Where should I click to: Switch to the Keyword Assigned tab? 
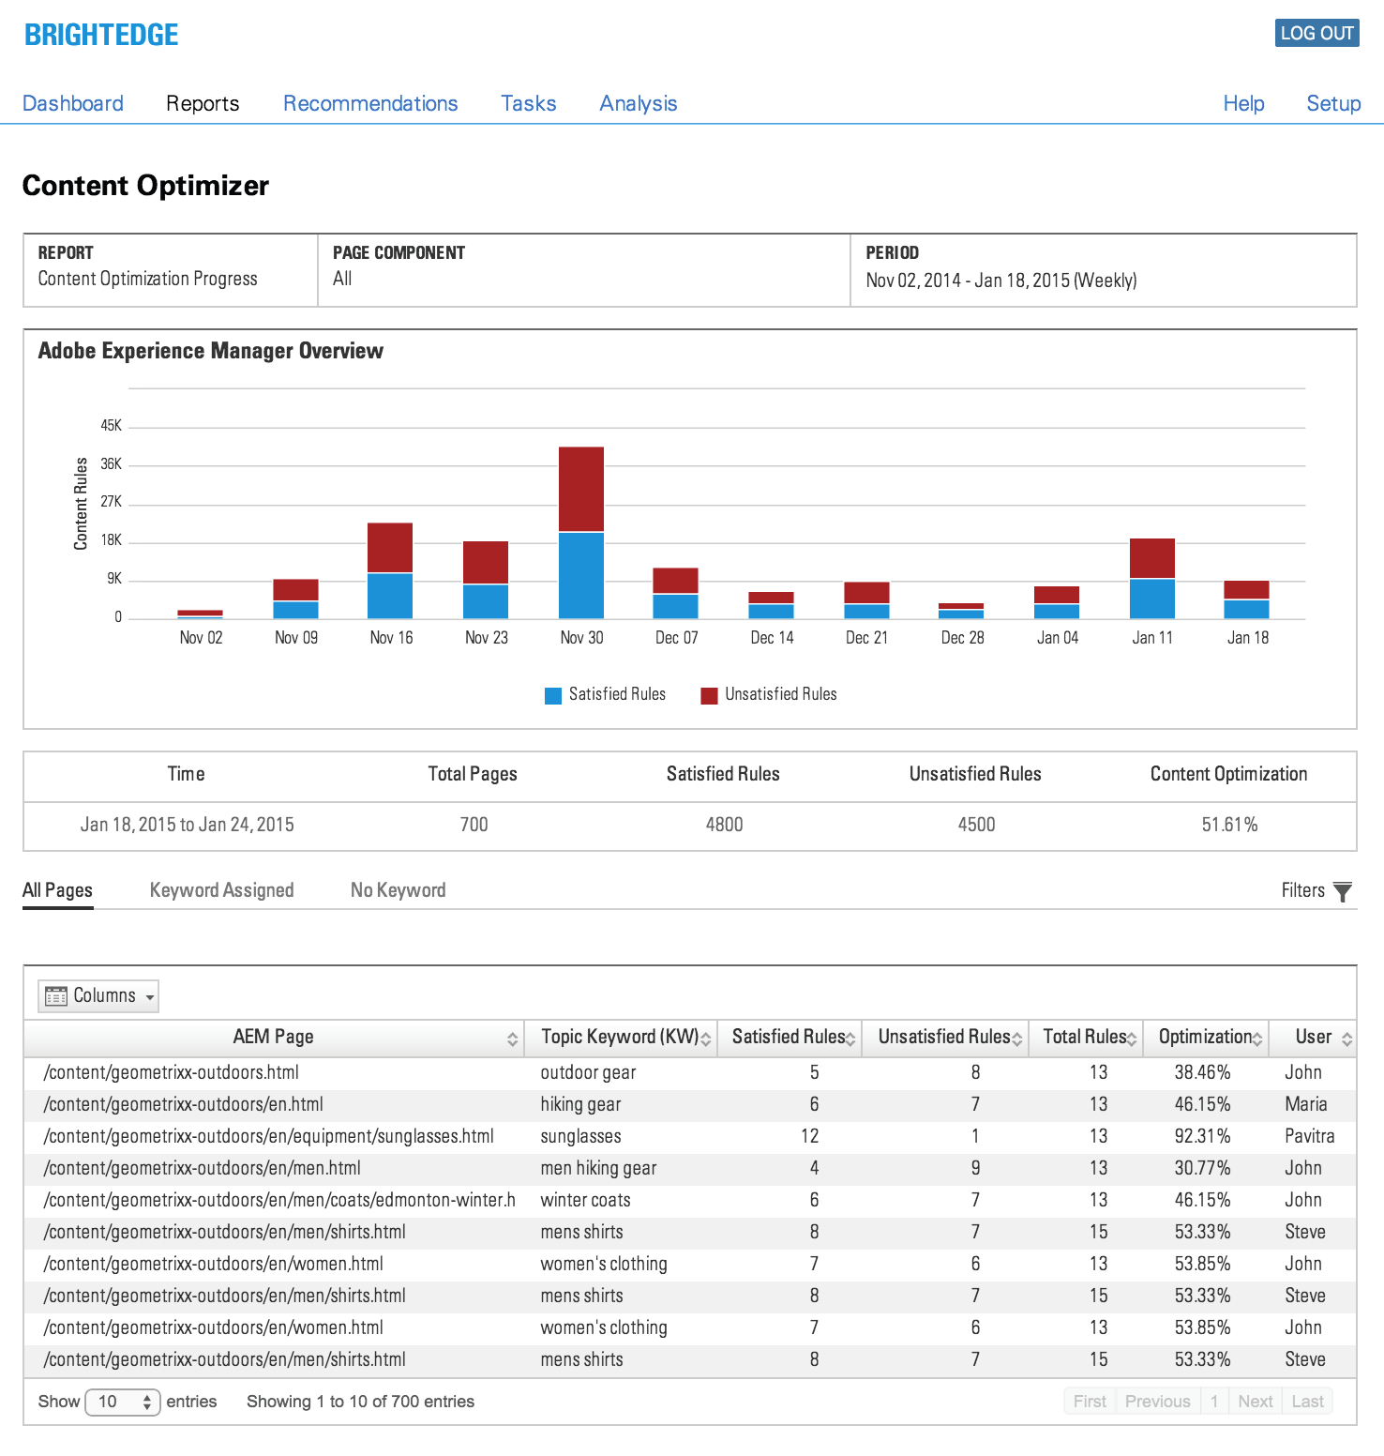click(x=221, y=890)
